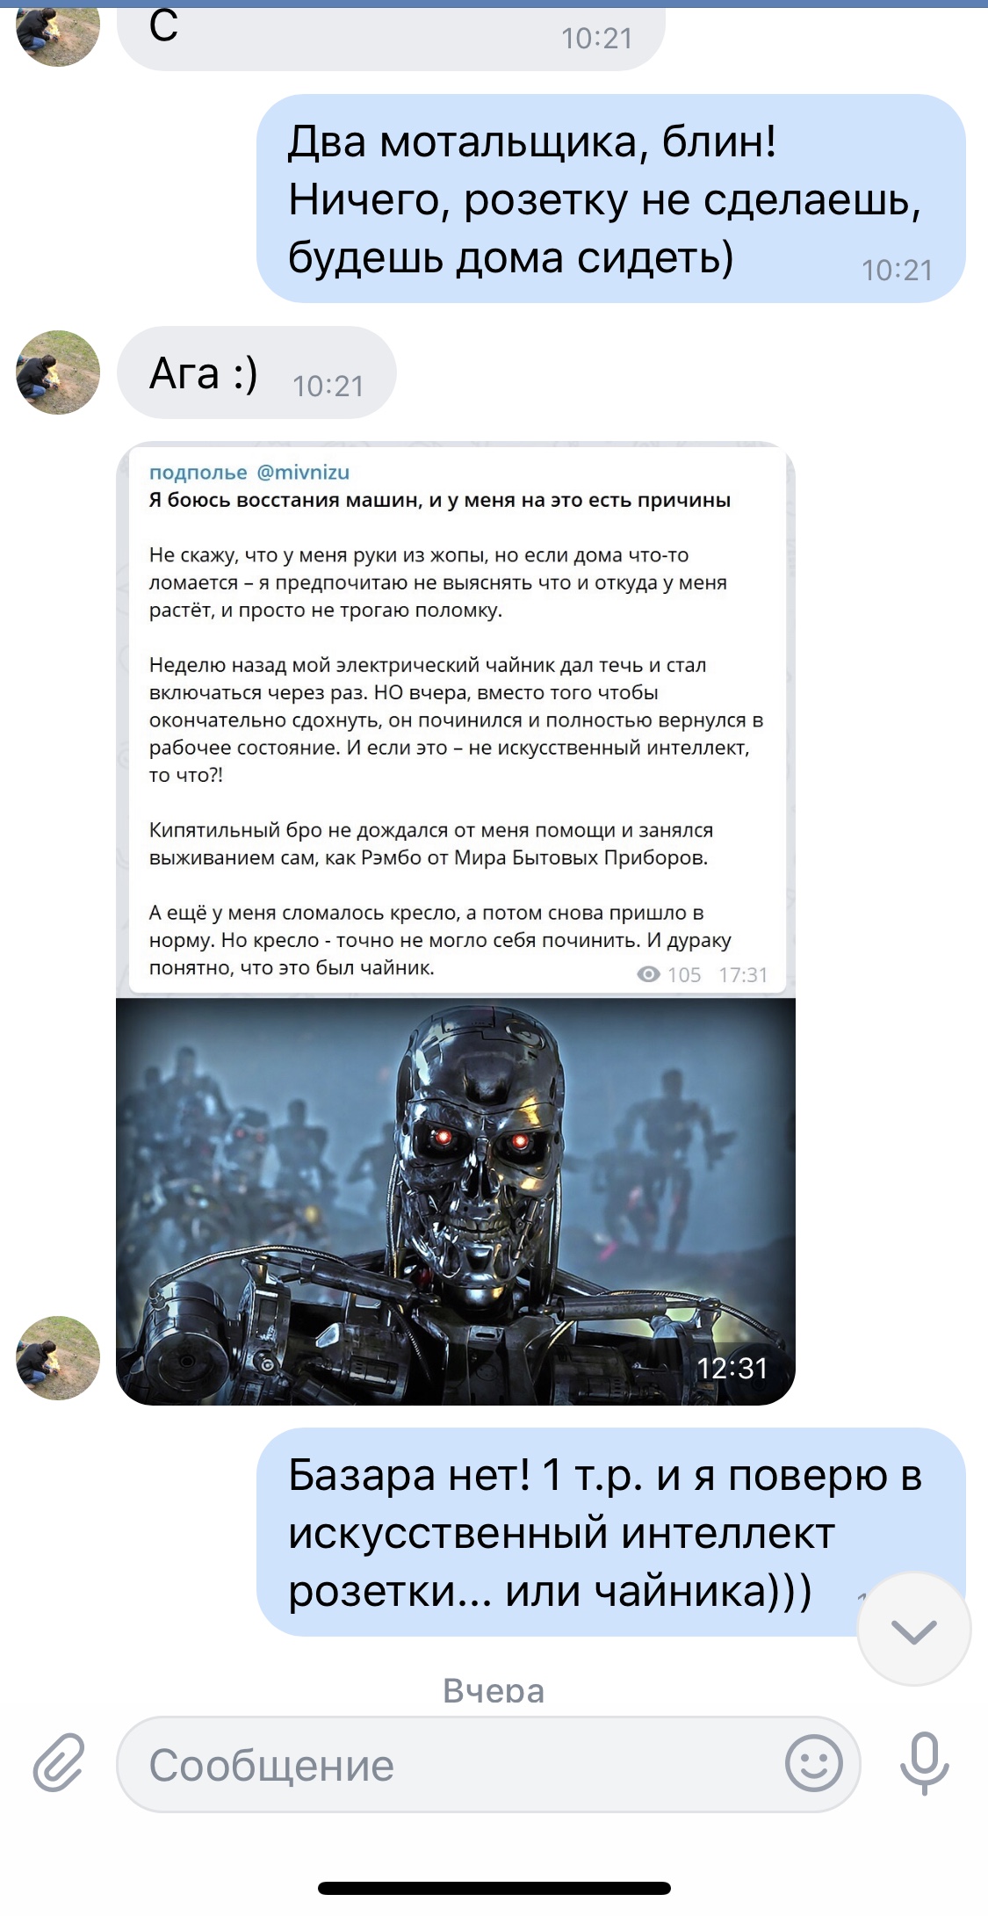Image resolution: width=988 pixels, height=1916 pixels.
Task: Open the emoji smiley picker
Action: point(813,1762)
